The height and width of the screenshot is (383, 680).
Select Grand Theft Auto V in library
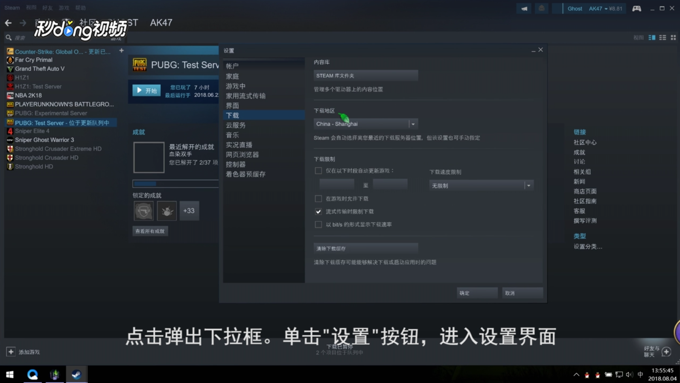pos(40,69)
